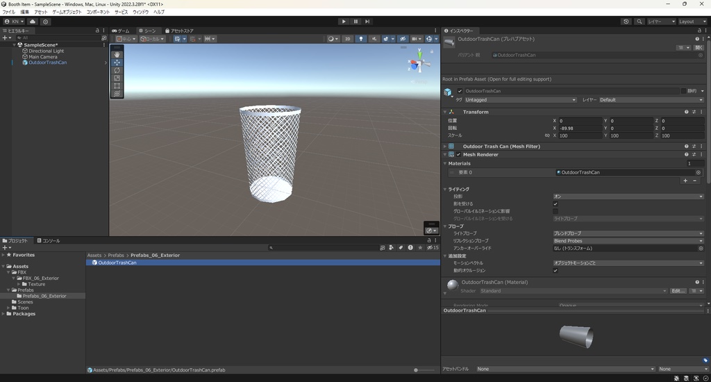Click Prefabs in the breadcrumb path
This screenshot has width=711, height=382.
click(116, 255)
